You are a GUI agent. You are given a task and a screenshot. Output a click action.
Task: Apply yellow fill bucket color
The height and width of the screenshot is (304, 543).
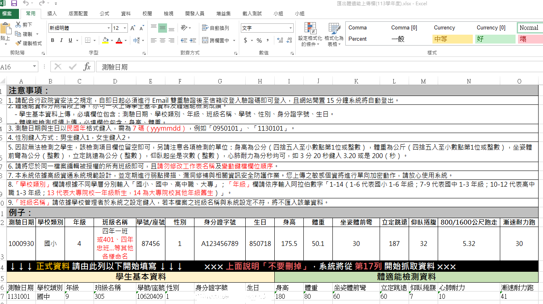tap(105, 40)
